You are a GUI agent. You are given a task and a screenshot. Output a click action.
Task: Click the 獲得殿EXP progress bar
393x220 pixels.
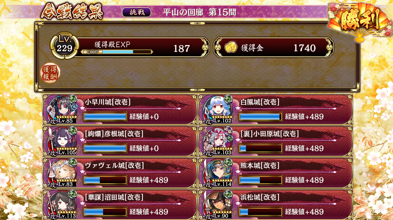[117, 52]
